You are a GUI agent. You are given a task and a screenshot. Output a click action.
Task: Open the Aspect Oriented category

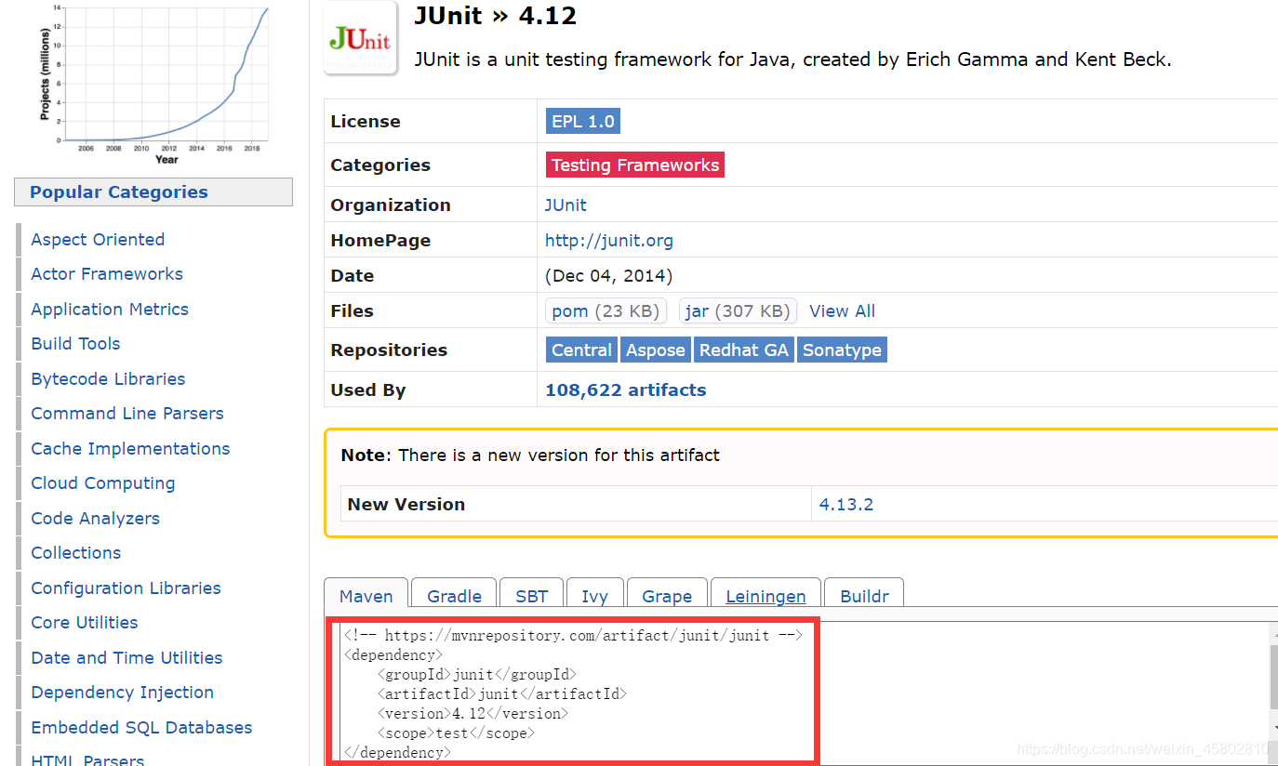(98, 240)
